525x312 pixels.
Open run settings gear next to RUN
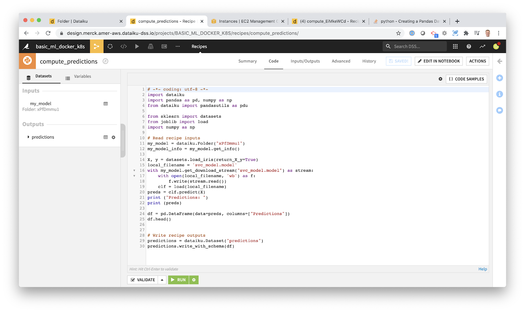[x=194, y=280]
